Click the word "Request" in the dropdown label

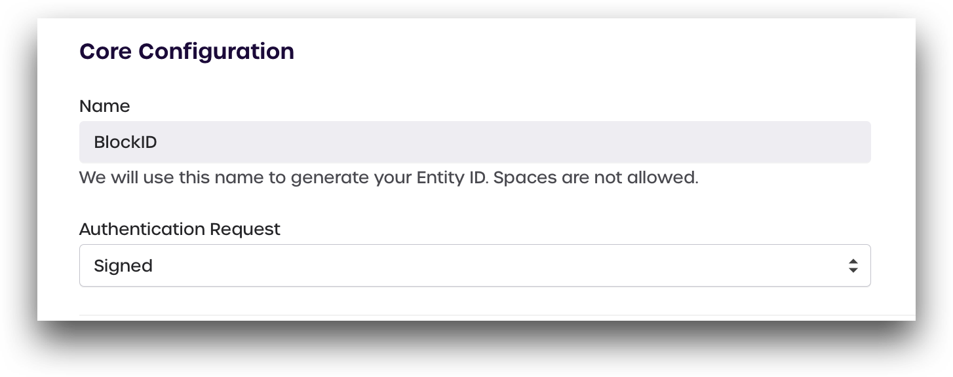(245, 229)
